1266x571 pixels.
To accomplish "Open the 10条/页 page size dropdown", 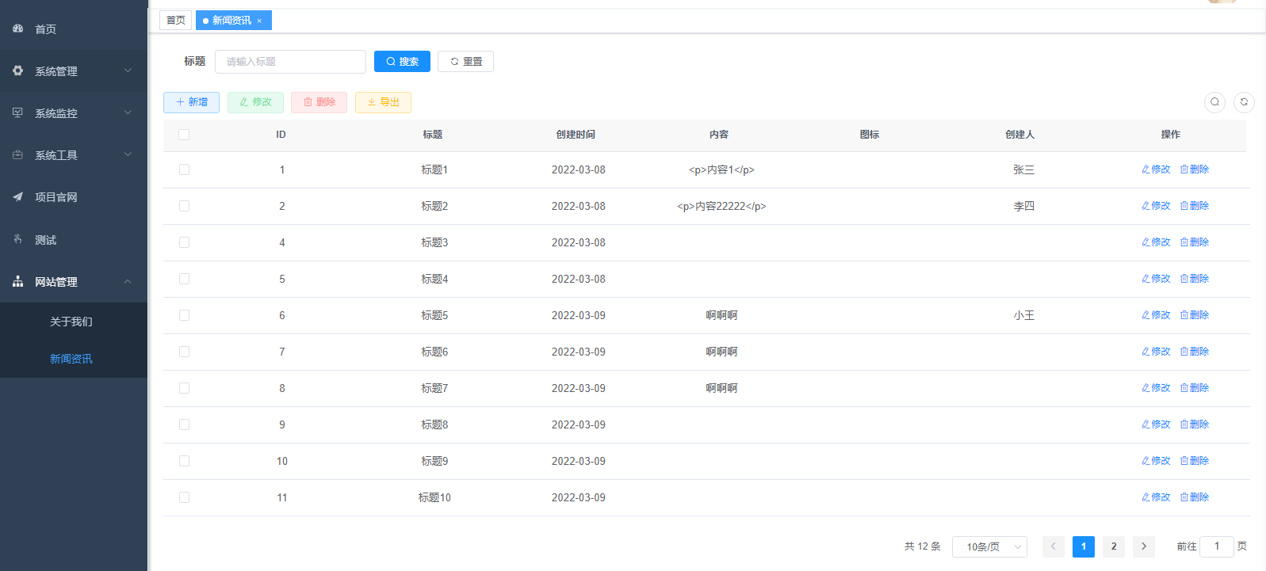I will tap(989, 546).
